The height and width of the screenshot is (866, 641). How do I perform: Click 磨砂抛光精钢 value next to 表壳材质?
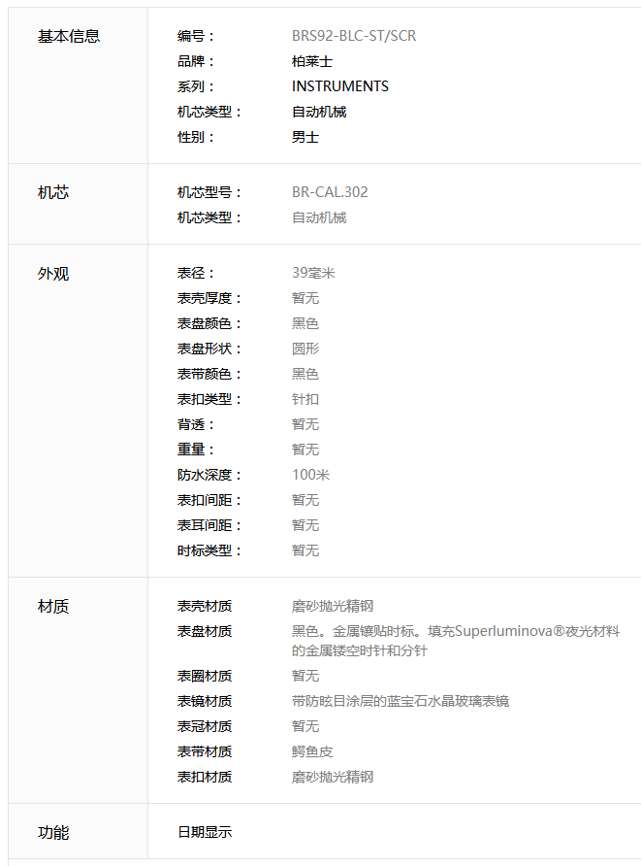point(332,606)
